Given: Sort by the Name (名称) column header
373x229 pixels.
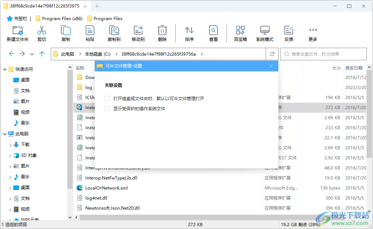Looking at the screenshot, I should [x=80, y=68].
